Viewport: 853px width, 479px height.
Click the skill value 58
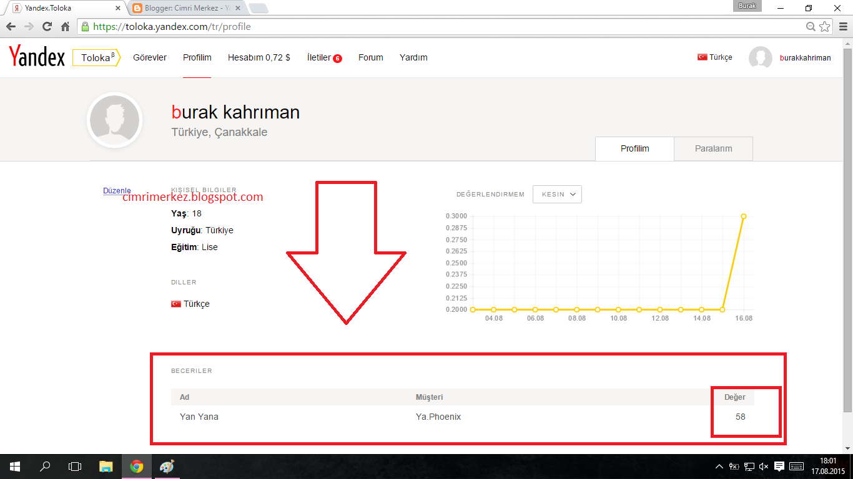click(741, 417)
